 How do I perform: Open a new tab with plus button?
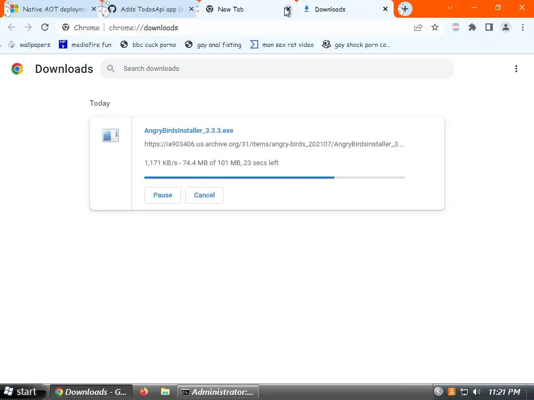click(405, 9)
